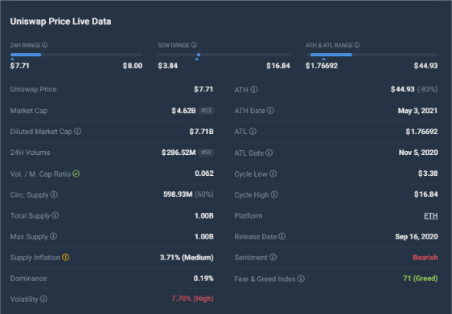Show info for ATH Date
Image resolution: width=452 pixels, height=314 pixels.
[x=270, y=111]
